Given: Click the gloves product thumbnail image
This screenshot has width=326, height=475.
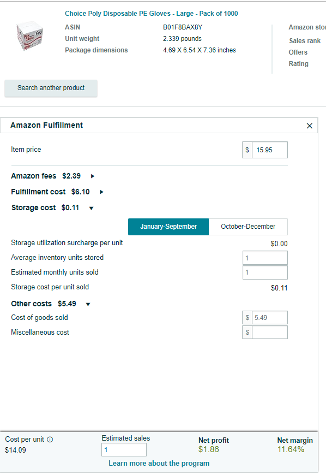Looking at the screenshot, I should (29, 35).
